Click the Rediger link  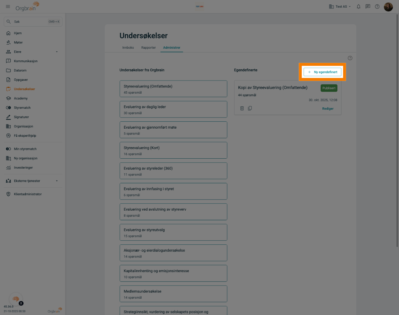(x=328, y=108)
